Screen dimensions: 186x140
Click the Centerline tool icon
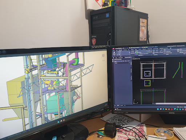coord(157,51)
